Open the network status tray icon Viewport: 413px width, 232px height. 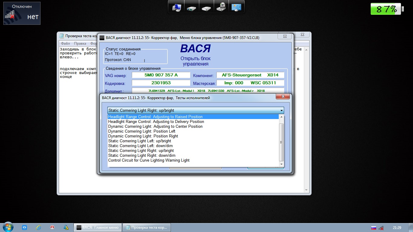(381, 228)
